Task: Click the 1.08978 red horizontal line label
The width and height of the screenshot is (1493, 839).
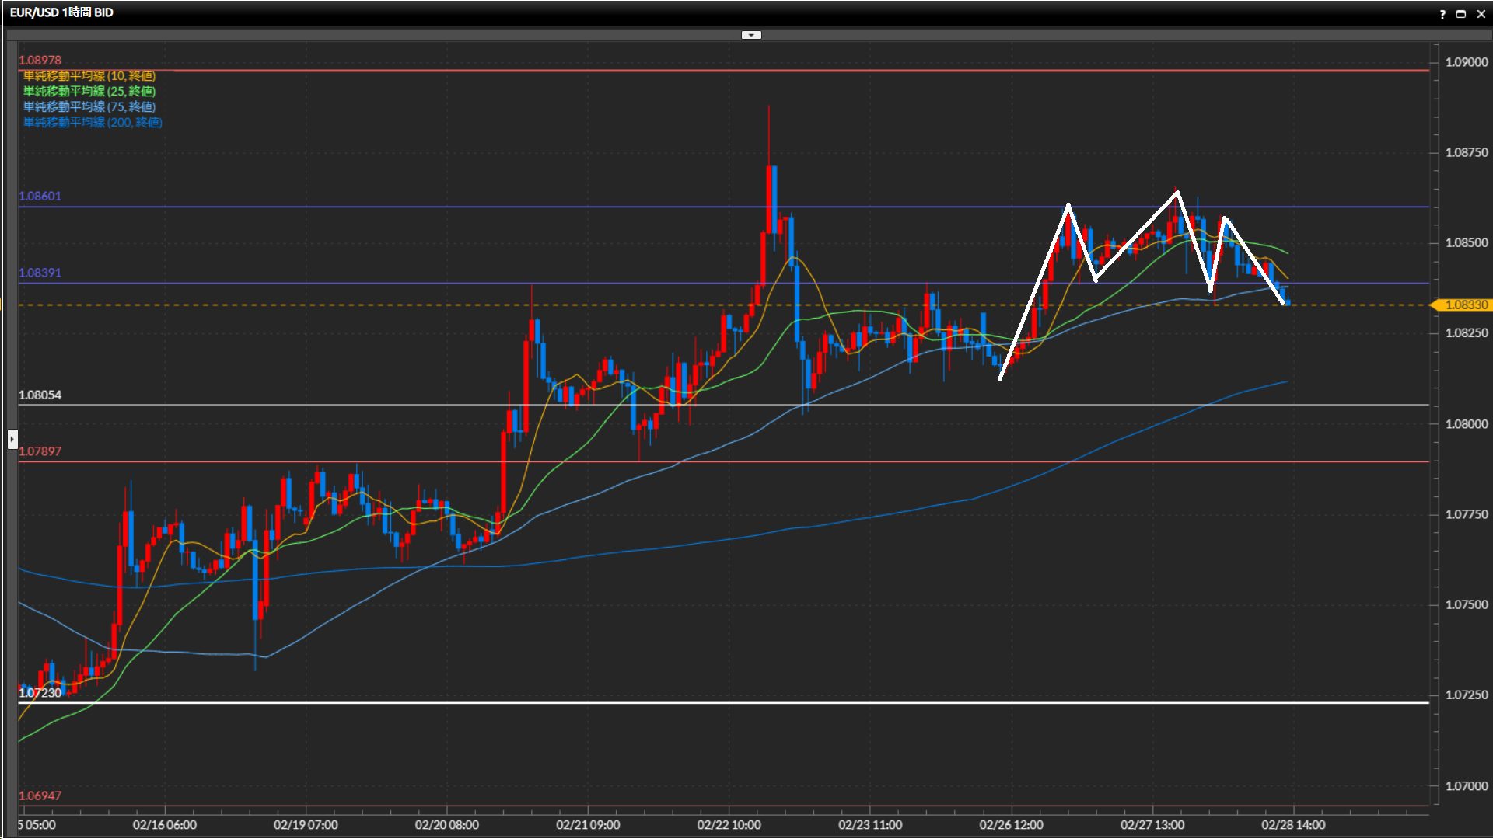Action: tap(40, 61)
